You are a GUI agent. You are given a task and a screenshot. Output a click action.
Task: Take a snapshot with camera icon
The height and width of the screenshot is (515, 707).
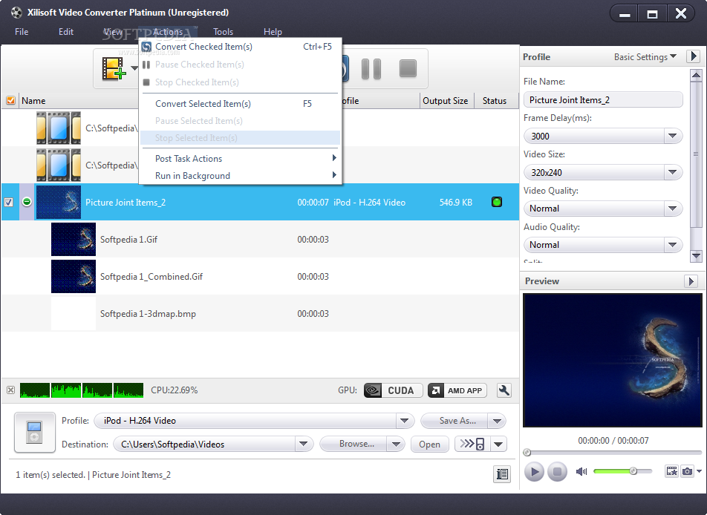pos(687,471)
